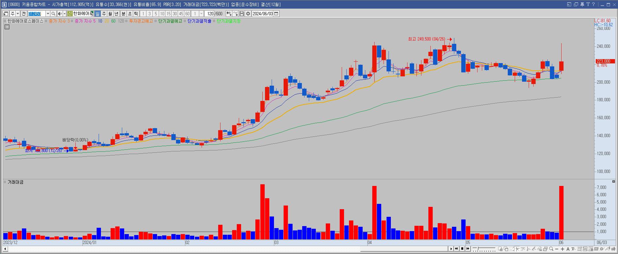
Task: Click the line-chart tool icon before save icon
Action: 235,14
